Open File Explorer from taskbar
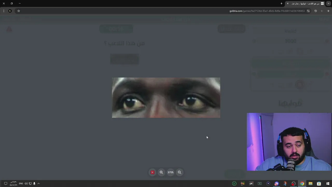332x187 pixels. pyautogui.click(x=310, y=184)
